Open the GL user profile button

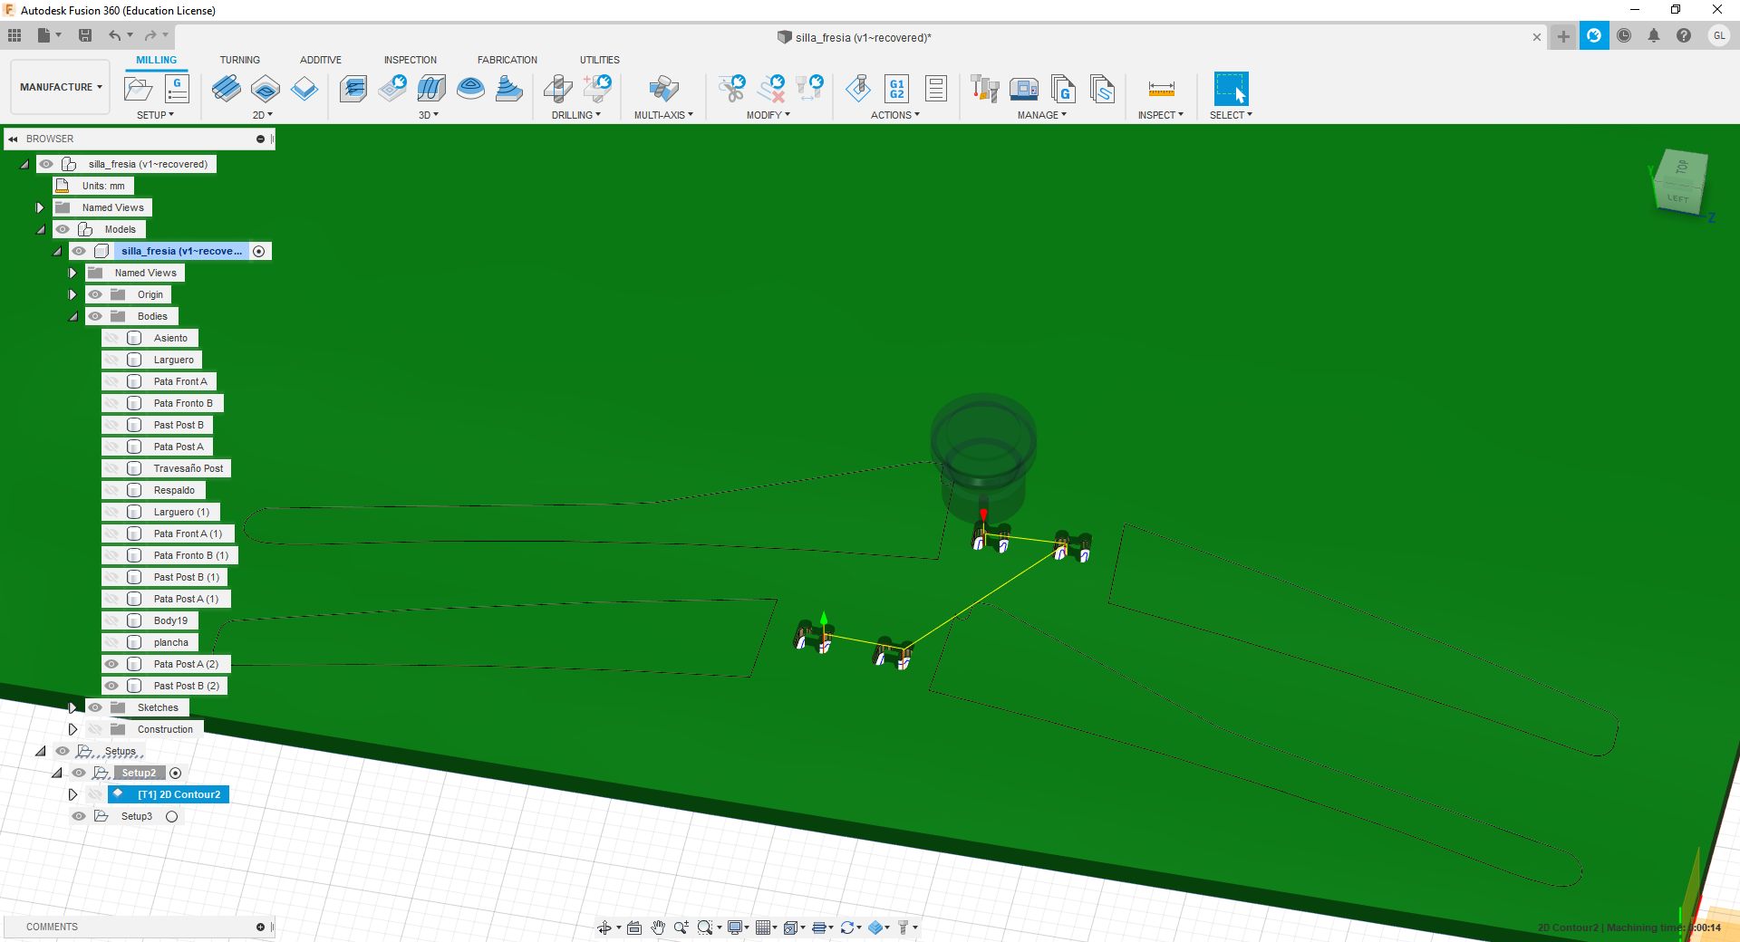pyautogui.click(x=1719, y=35)
